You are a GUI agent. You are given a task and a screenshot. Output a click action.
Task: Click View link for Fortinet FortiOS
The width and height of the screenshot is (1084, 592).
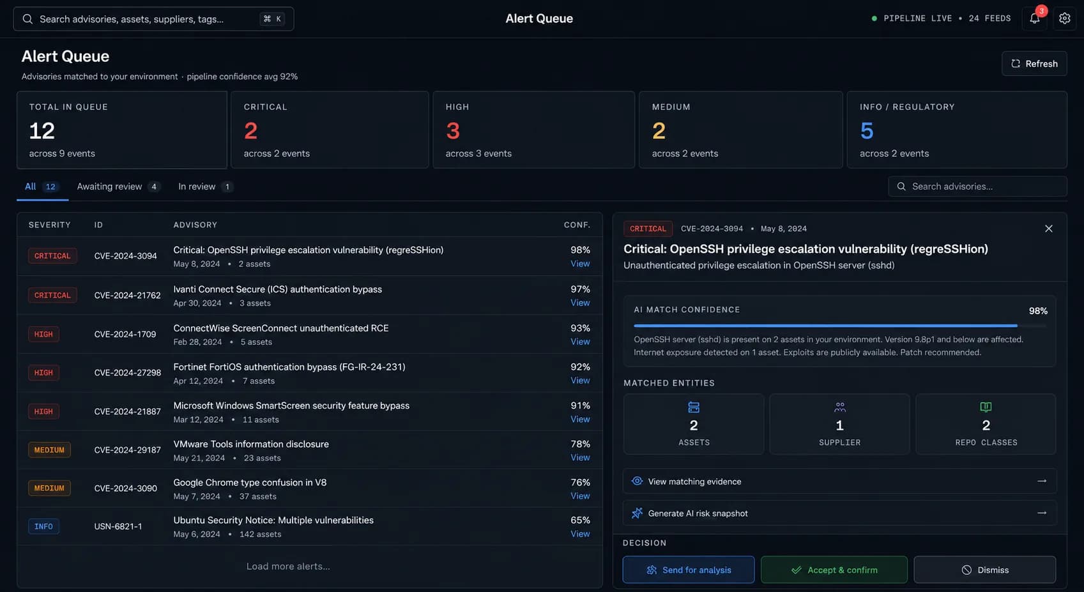pos(580,381)
